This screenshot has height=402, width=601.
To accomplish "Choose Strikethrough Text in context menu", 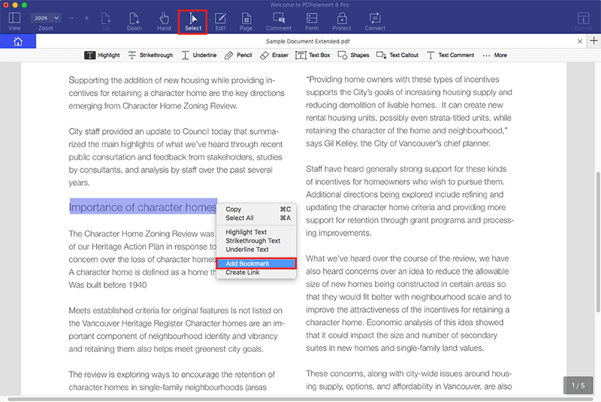I will 256,241.
